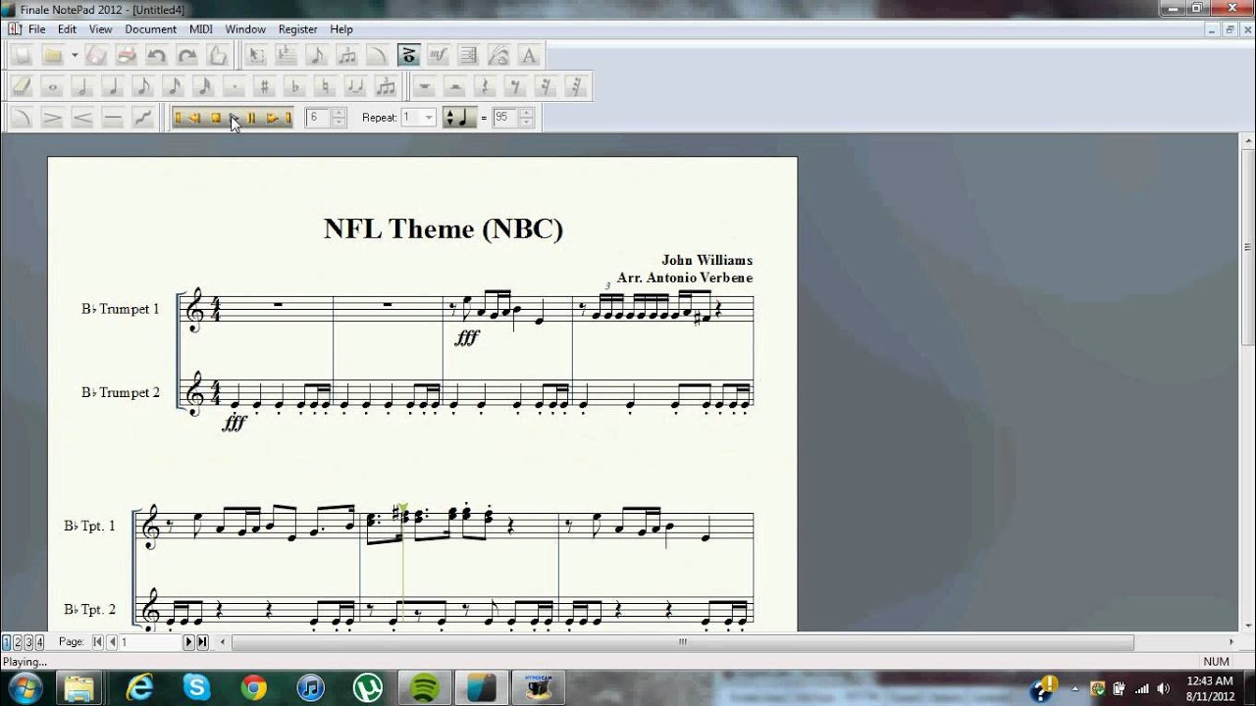This screenshot has width=1256, height=706.
Task: Toggle the flat accidental button
Action: 295,86
